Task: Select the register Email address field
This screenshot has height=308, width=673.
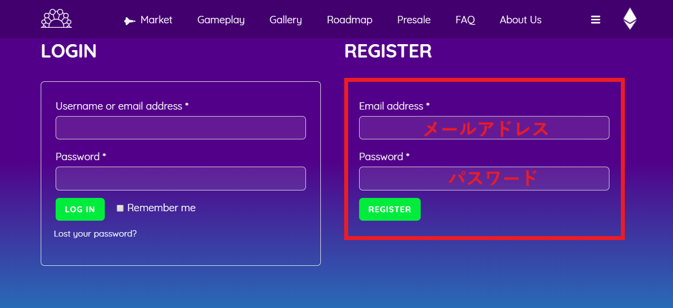Action: coord(484,127)
